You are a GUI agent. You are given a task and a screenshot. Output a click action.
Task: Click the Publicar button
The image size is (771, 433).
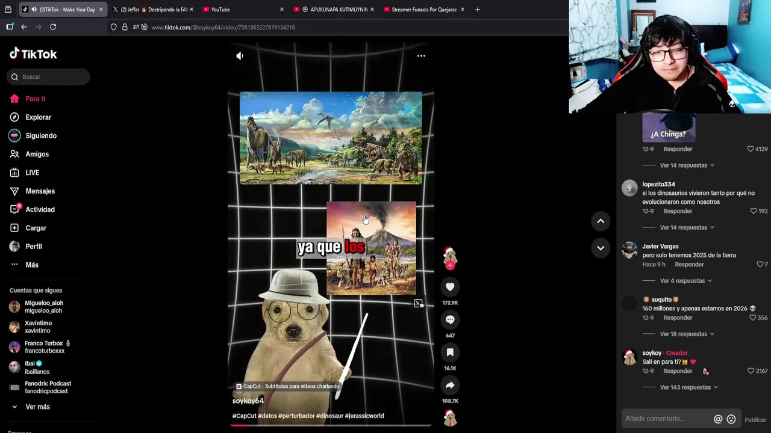click(x=755, y=420)
